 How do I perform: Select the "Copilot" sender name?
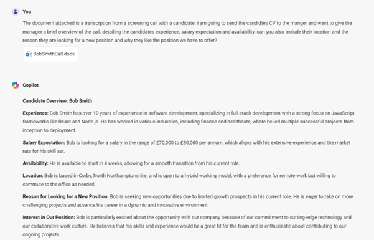tap(30, 85)
